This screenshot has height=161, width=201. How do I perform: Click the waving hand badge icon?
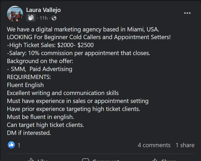point(31,18)
